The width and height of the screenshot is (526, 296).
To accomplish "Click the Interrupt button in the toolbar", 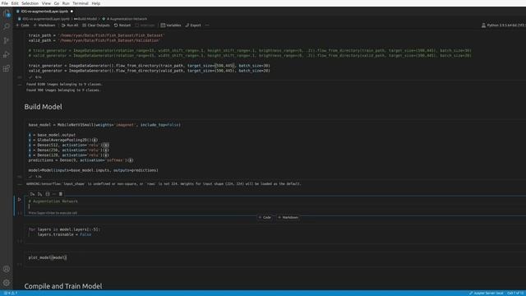I will (145, 25).
